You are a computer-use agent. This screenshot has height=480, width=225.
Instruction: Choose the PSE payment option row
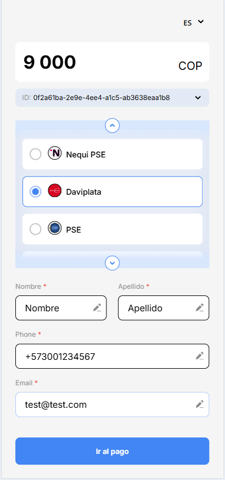click(x=112, y=229)
